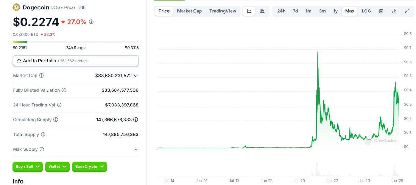Open the Total Supply info icon
Viewport: 416px width, 185px height.
43,134
